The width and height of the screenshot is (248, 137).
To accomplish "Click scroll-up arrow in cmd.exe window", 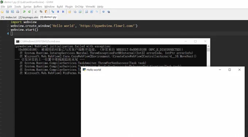I will pyautogui.click(x=208, y=46).
